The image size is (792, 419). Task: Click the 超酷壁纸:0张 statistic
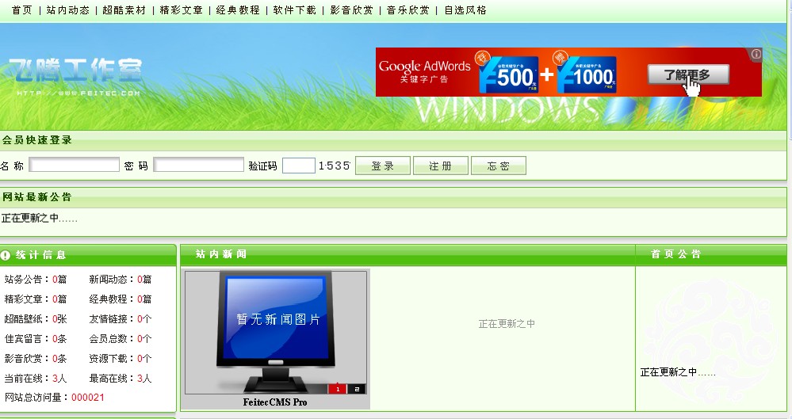click(36, 319)
